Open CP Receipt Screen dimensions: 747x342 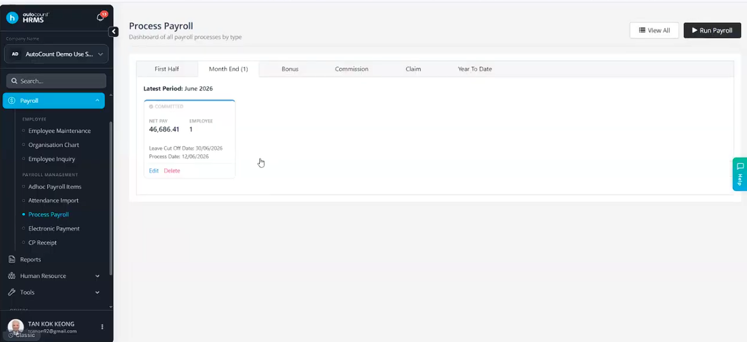pos(42,242)
